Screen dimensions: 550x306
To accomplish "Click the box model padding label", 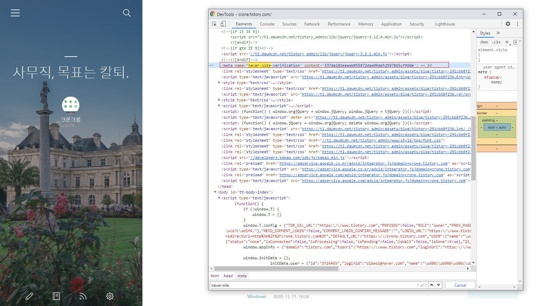I will coord(488,120).
